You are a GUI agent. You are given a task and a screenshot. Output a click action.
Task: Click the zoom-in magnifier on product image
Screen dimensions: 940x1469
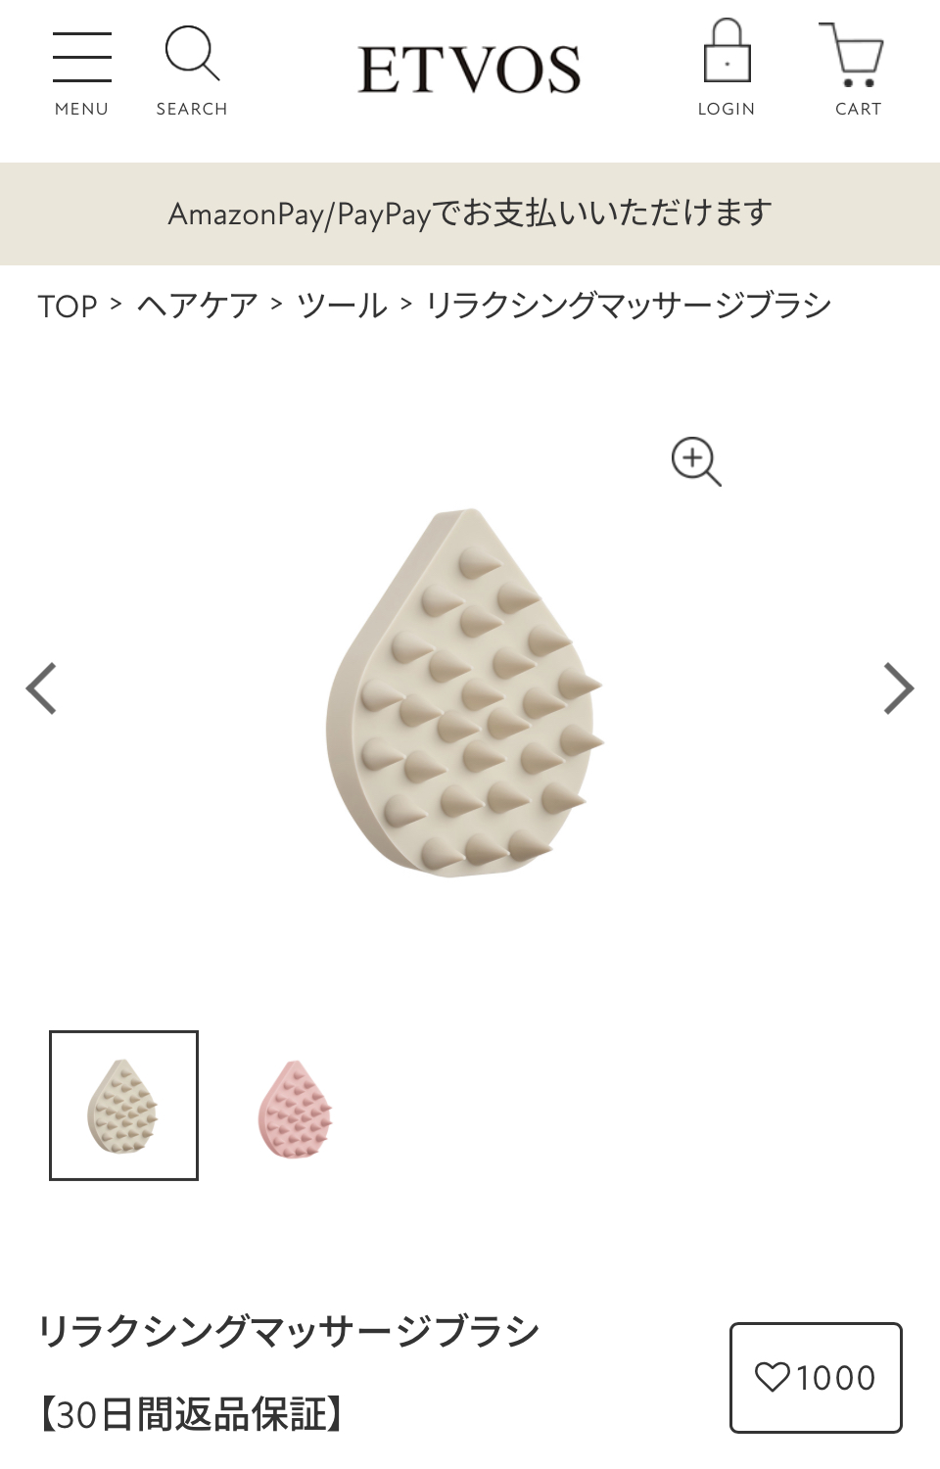696,461
